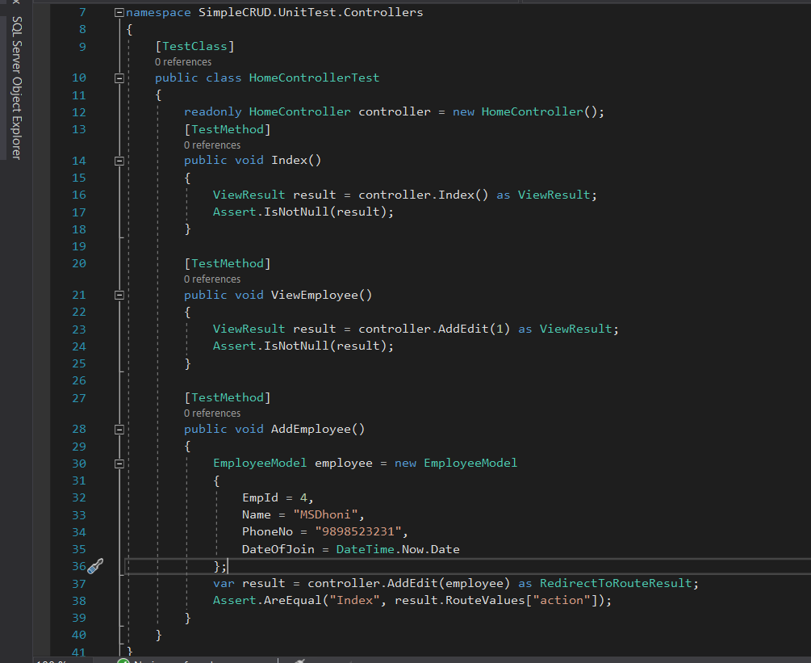The image size is (811, 663).
Task: Click the "9898523231" phone number string
Action: [357, 532]
